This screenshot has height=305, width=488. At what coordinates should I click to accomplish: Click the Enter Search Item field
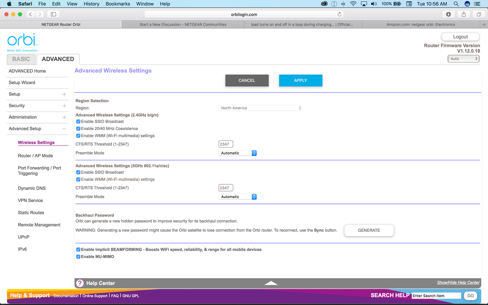pyautogui.click(x=436, y=296)
